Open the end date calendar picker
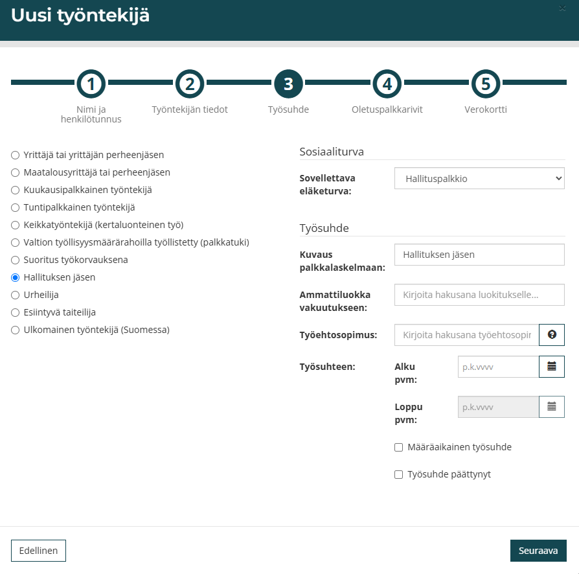 (552, 407)
